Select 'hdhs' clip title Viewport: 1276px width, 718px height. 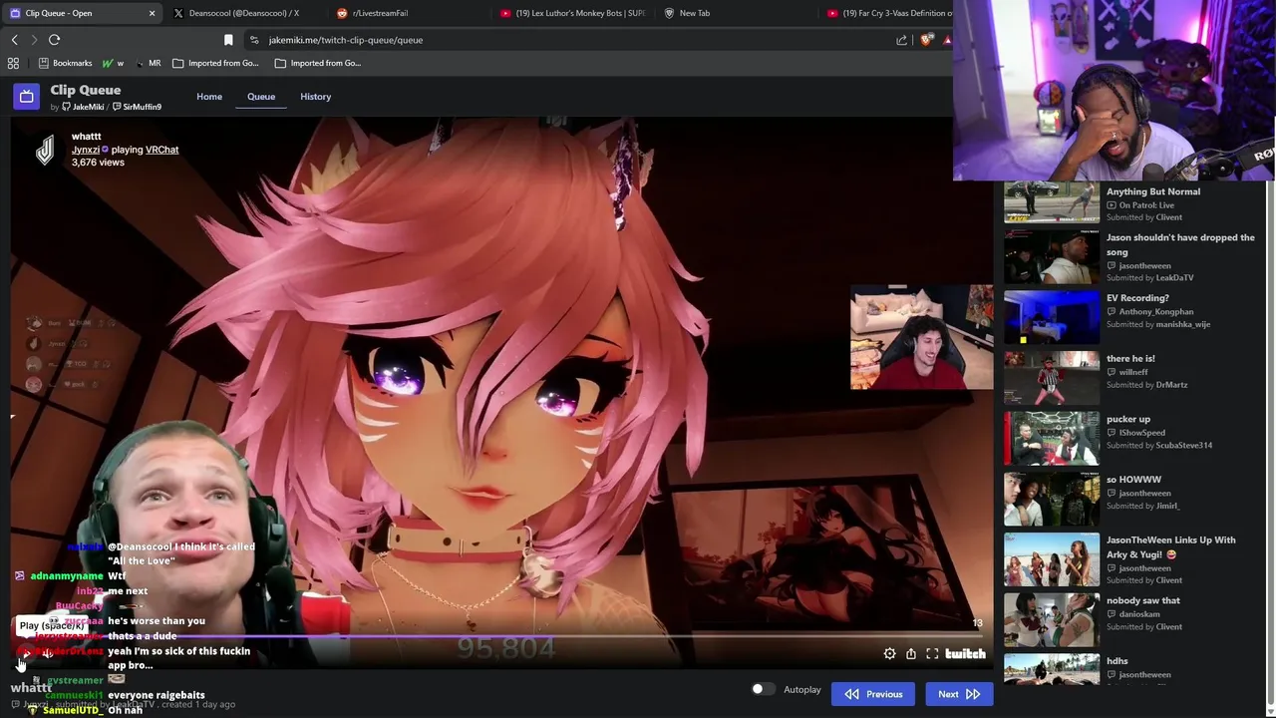click(x=1117, y=661)
